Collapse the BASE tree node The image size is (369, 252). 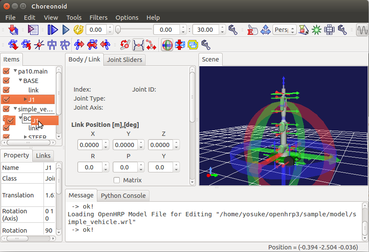point(21,80)
